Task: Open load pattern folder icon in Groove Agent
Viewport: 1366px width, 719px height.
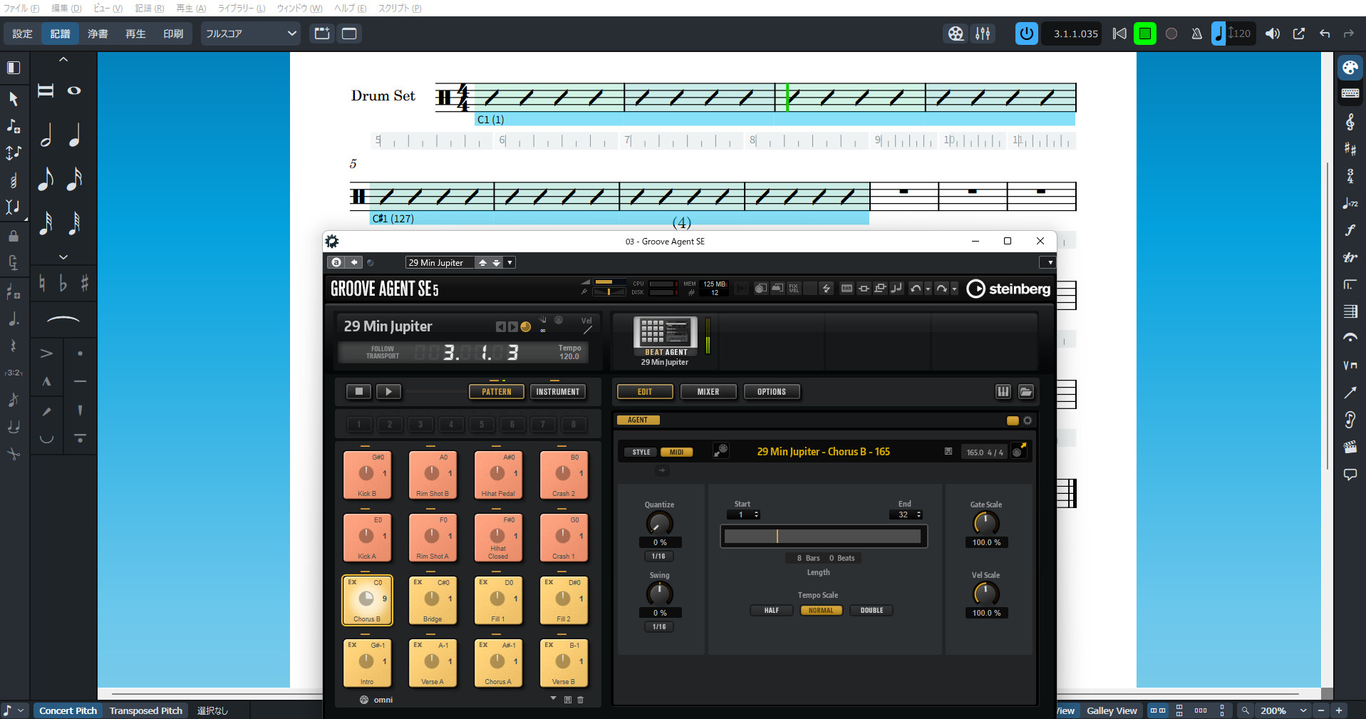Action: (x=1026, y=391)
